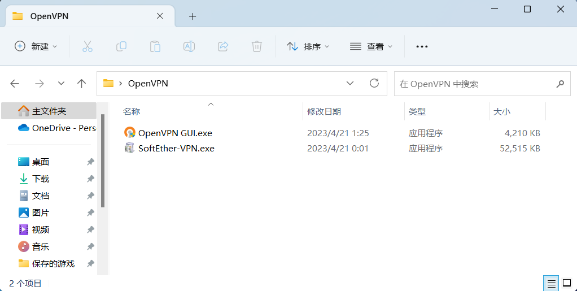This screenshot has height=291, width=577.
Task: Click date 2023/4/21 1:25
Action: (338, 133)
